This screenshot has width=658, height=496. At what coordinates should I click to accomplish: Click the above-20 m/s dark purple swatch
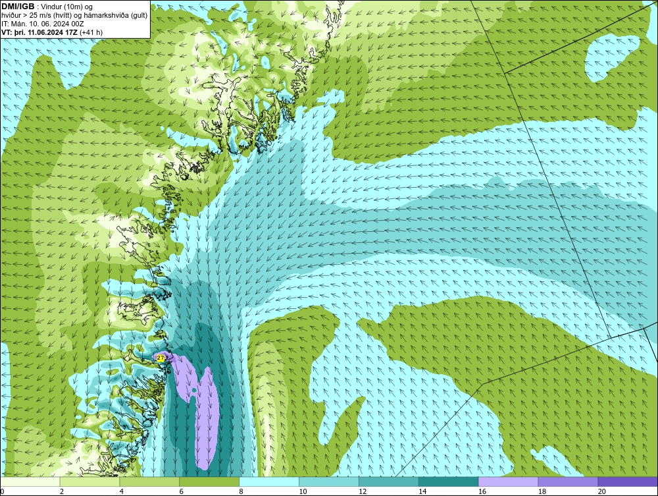tap(628, 482)
